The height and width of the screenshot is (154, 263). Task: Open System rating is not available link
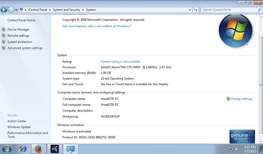coord(120,62)
